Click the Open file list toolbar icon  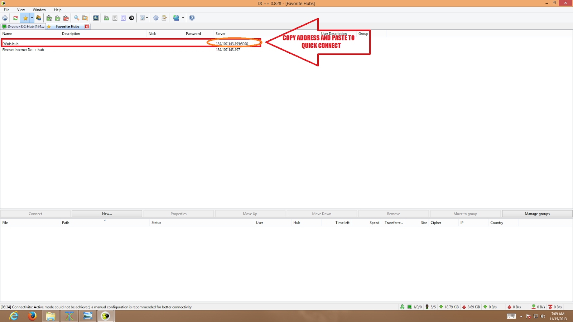pyautogui.click(x=106, y=18)
